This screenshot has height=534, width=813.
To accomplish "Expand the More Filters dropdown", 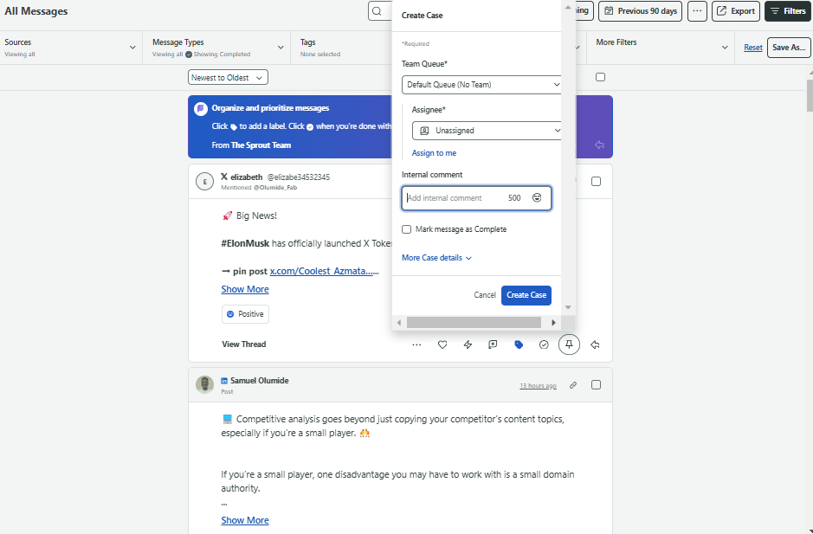I will click(661, 48).
